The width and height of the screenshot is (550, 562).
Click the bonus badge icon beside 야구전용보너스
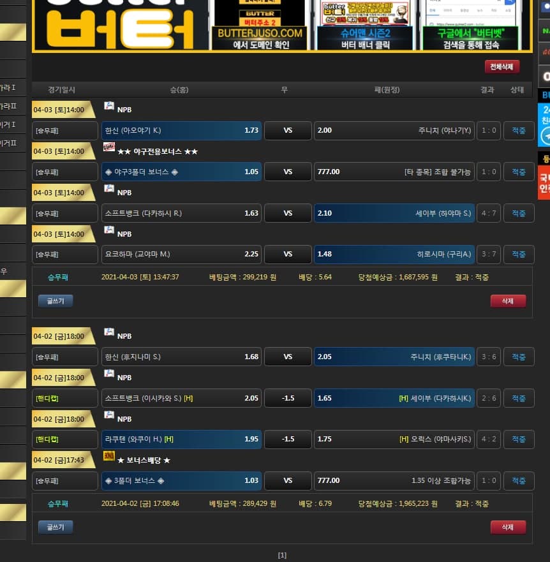pos(108,147)
